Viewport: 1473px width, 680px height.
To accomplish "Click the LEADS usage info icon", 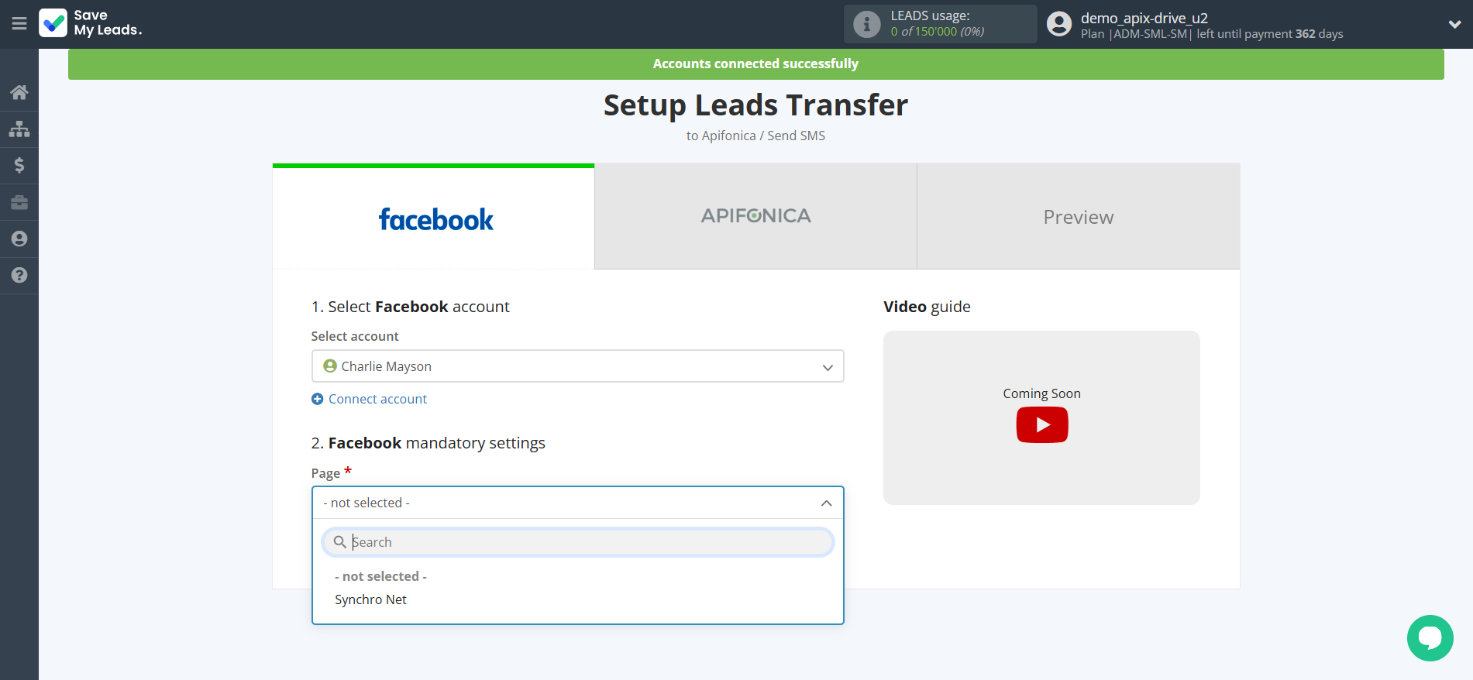I will click(x=866, y=24).
